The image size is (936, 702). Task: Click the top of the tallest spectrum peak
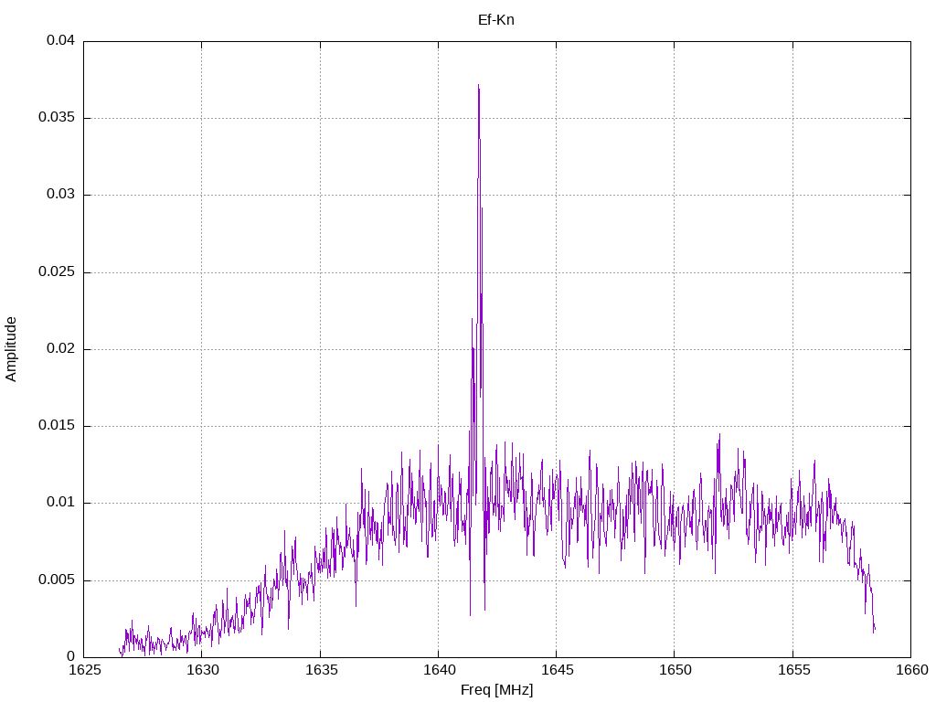pyautogui.click(x=478, y=86)
